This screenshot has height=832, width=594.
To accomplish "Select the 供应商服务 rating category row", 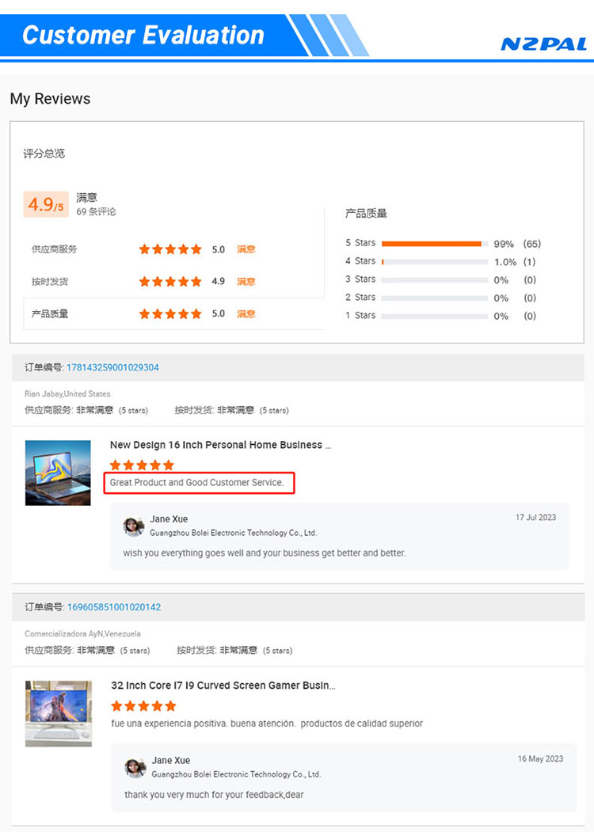I will 55,249.
